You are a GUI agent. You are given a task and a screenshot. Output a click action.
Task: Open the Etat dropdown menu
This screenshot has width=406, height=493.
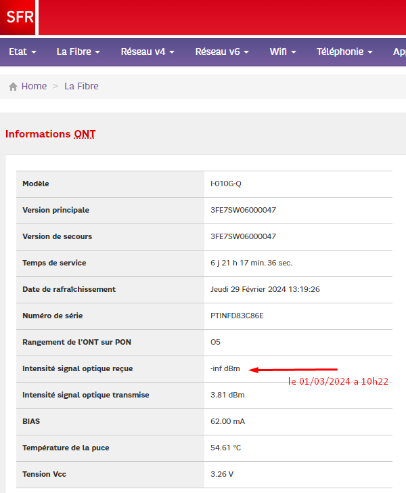coord(22,51)
